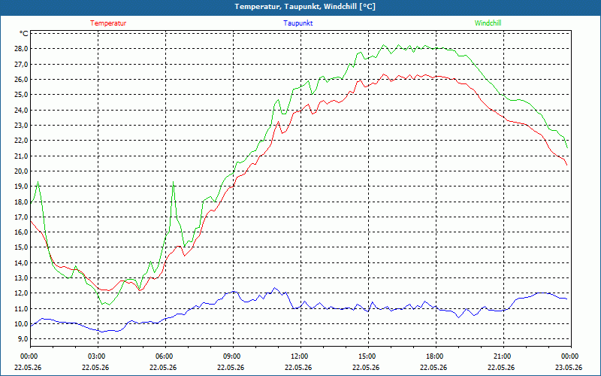The height and width of the screenshot is (376, 601).
Task: Click the 26,0 y-axis value
Action: [x=22, y=80]
